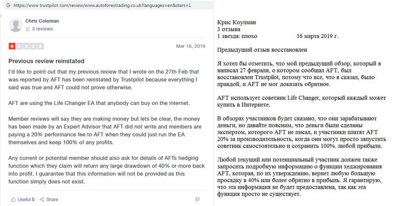Click the grey fifth star of the rating
The width and height of the screenshot is (399, 206).
click(40, 47)
